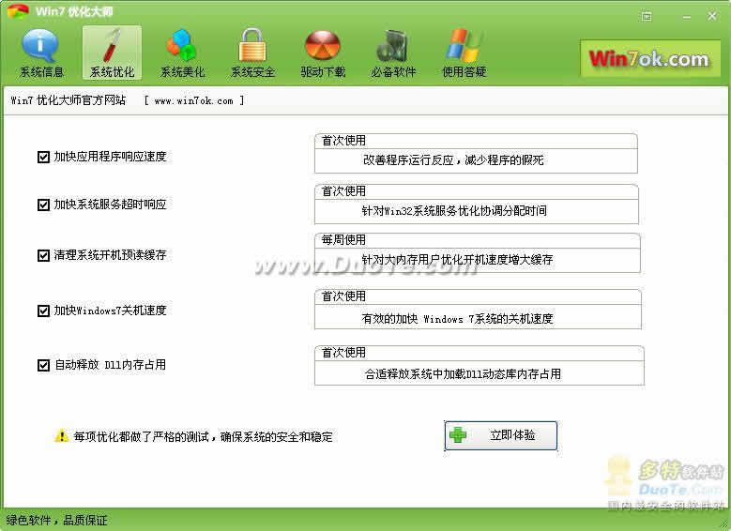Click status bar text 绿色软件,品质保证
The image size is (731, 531).
click(x=57, y=521)
